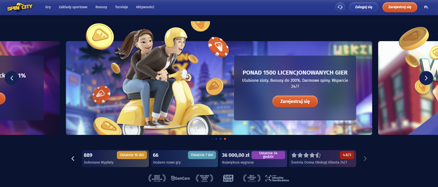
Task: Open the Gry menu item
Action: pos(48,7)
